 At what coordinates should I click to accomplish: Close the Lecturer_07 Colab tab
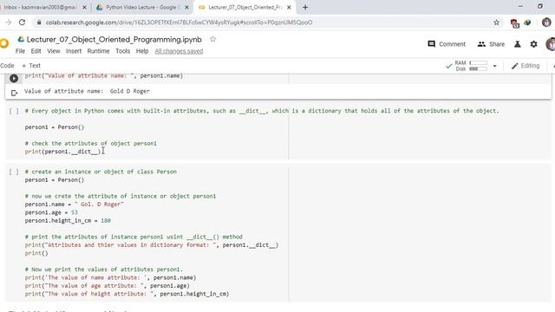289,8
